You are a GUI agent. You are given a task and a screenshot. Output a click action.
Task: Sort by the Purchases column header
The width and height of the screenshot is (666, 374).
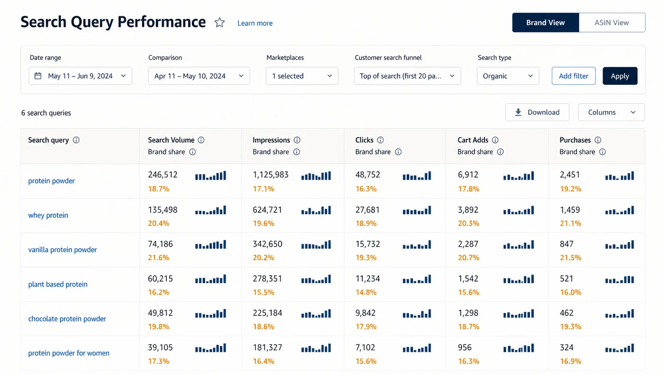[x=575, y=140]
